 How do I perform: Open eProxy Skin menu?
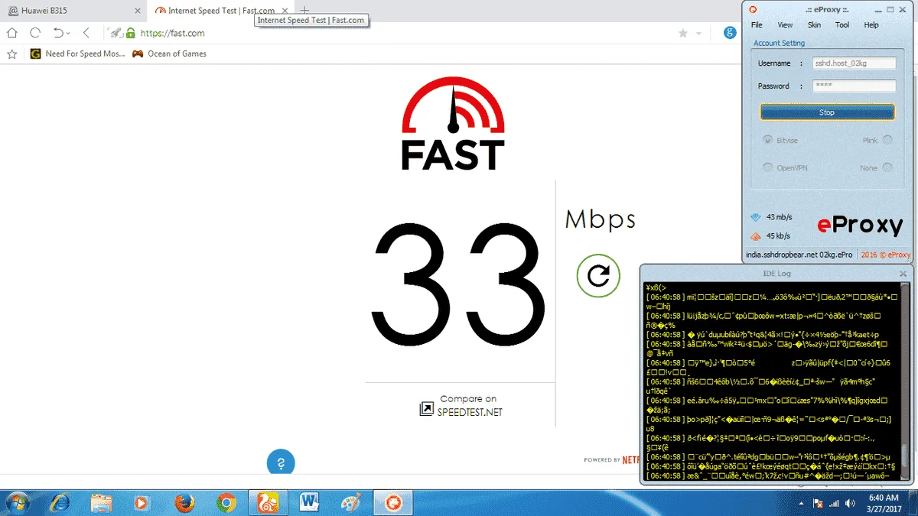click(x=815, y=25)
